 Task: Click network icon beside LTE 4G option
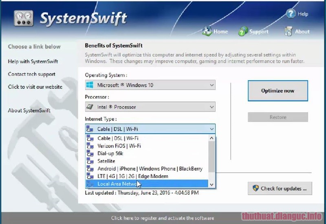coord(90,176)
